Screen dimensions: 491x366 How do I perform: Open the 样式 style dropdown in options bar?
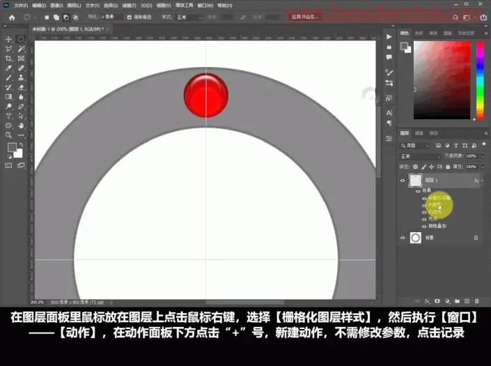click(x=189, y=17)
